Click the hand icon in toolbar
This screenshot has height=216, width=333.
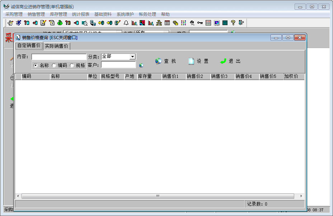pos(10,23)
